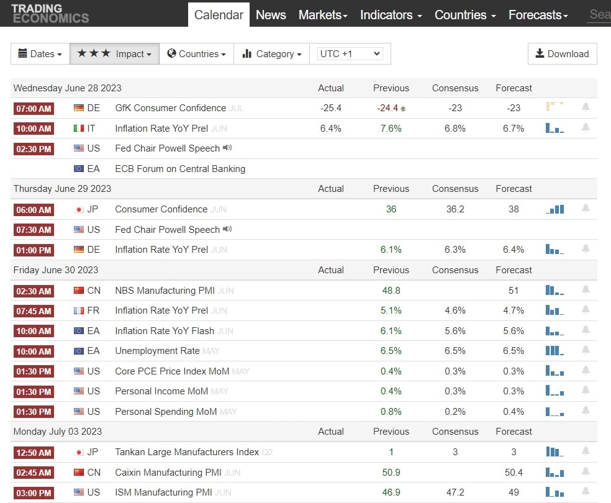
Task: Click the DE country code on GfK row
Action: pyautogui.click(x=94, y=108)
